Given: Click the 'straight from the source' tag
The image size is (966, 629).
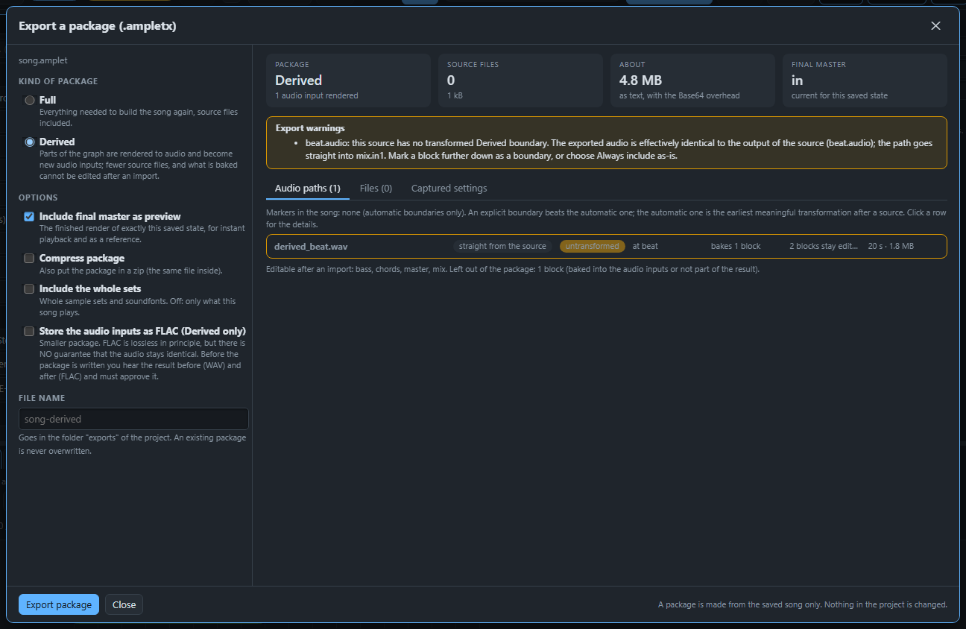Looking at the screenshot, I should (x=503, y=246).
